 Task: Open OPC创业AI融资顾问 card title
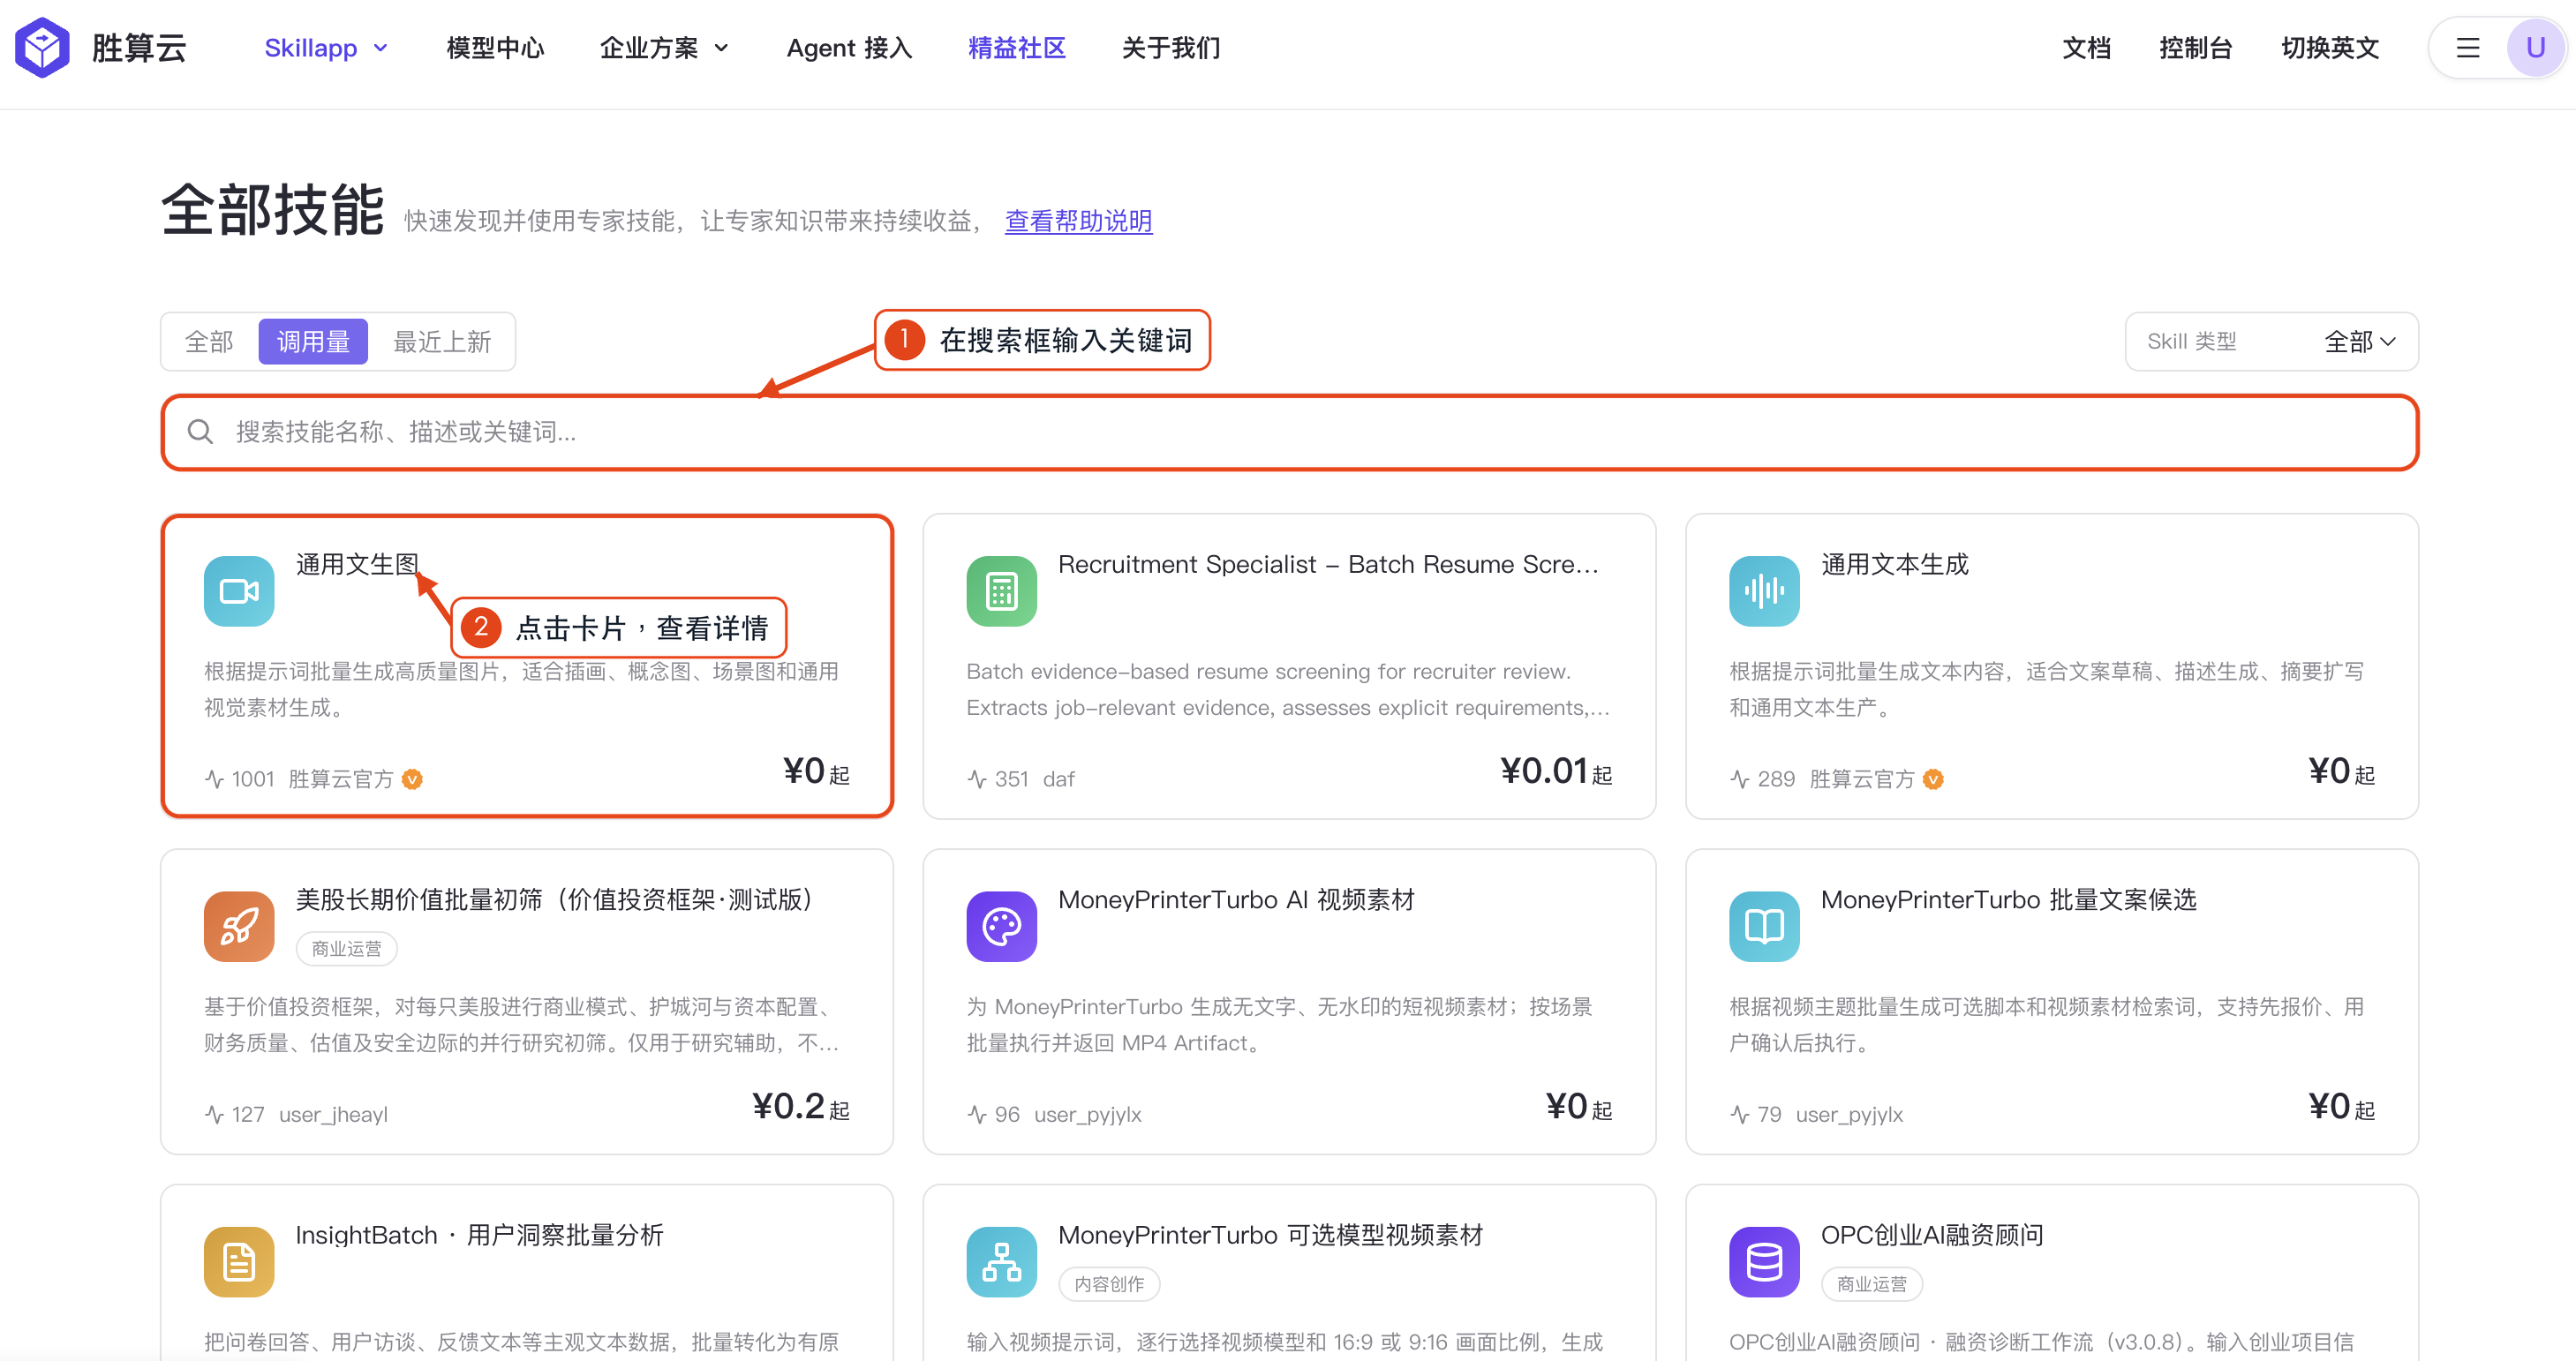1931,1234
